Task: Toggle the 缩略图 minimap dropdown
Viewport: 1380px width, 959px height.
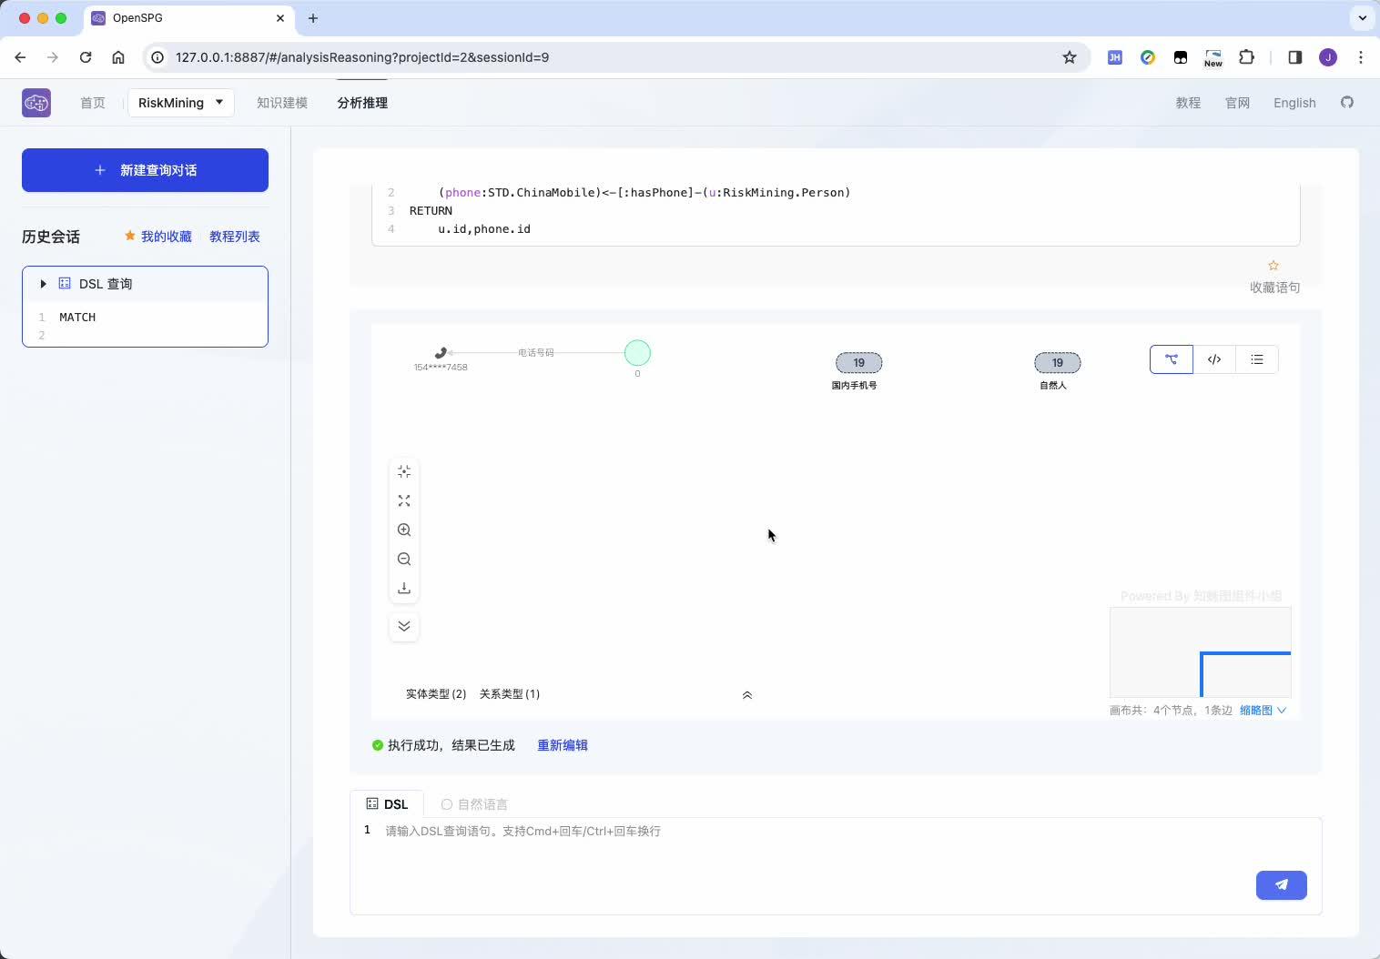Action: [1263, 711]
